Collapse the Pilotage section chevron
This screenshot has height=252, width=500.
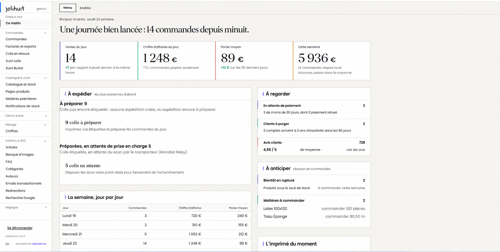pos(45,125)
